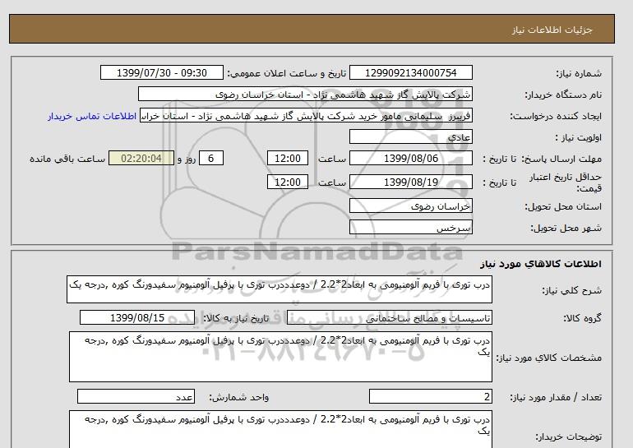The width and height of the screenshot is (633, 448).
Task: Open the اطلاعات تماس خریدار link
Action: tap(93, 116)
